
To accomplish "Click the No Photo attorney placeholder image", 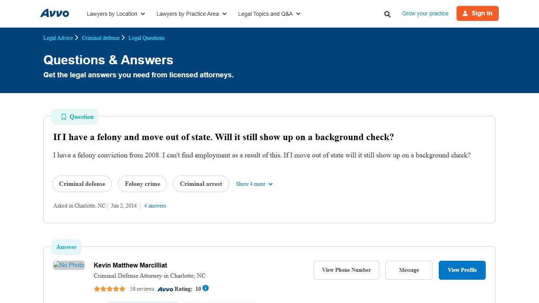I will 69,265.
